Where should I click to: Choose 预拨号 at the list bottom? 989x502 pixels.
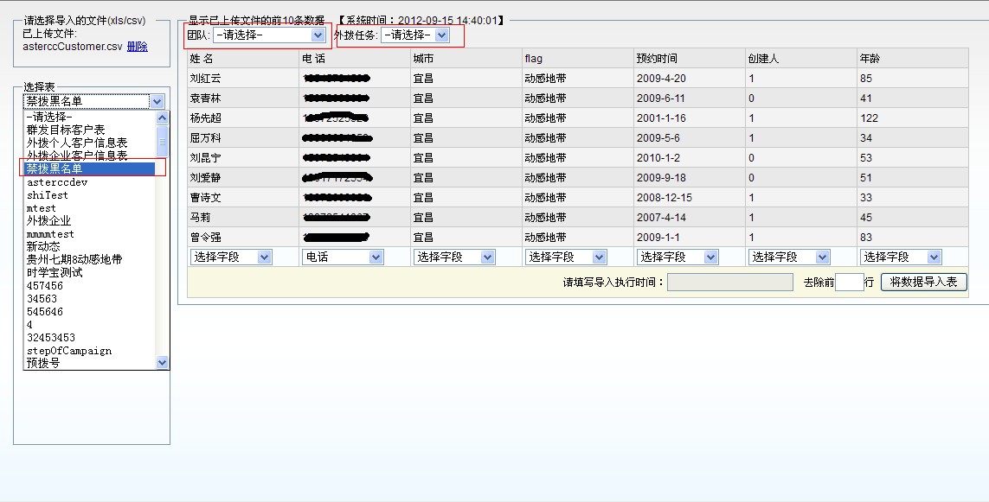[x=43, y=364]
